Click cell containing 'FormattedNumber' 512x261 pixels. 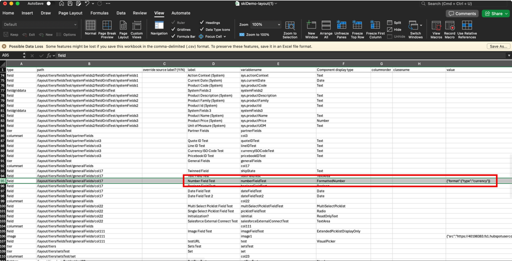click(x=343, y=180)
